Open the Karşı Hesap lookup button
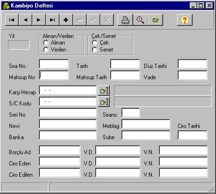This screenshot has height=194, width=216. pyautogui.click(x=104, y=90)
